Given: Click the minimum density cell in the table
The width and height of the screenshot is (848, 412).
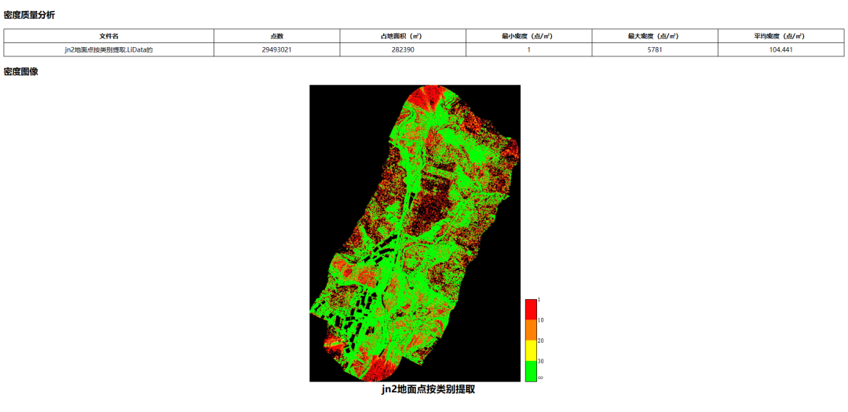Looking at the screenshot, I should [529, 49].
